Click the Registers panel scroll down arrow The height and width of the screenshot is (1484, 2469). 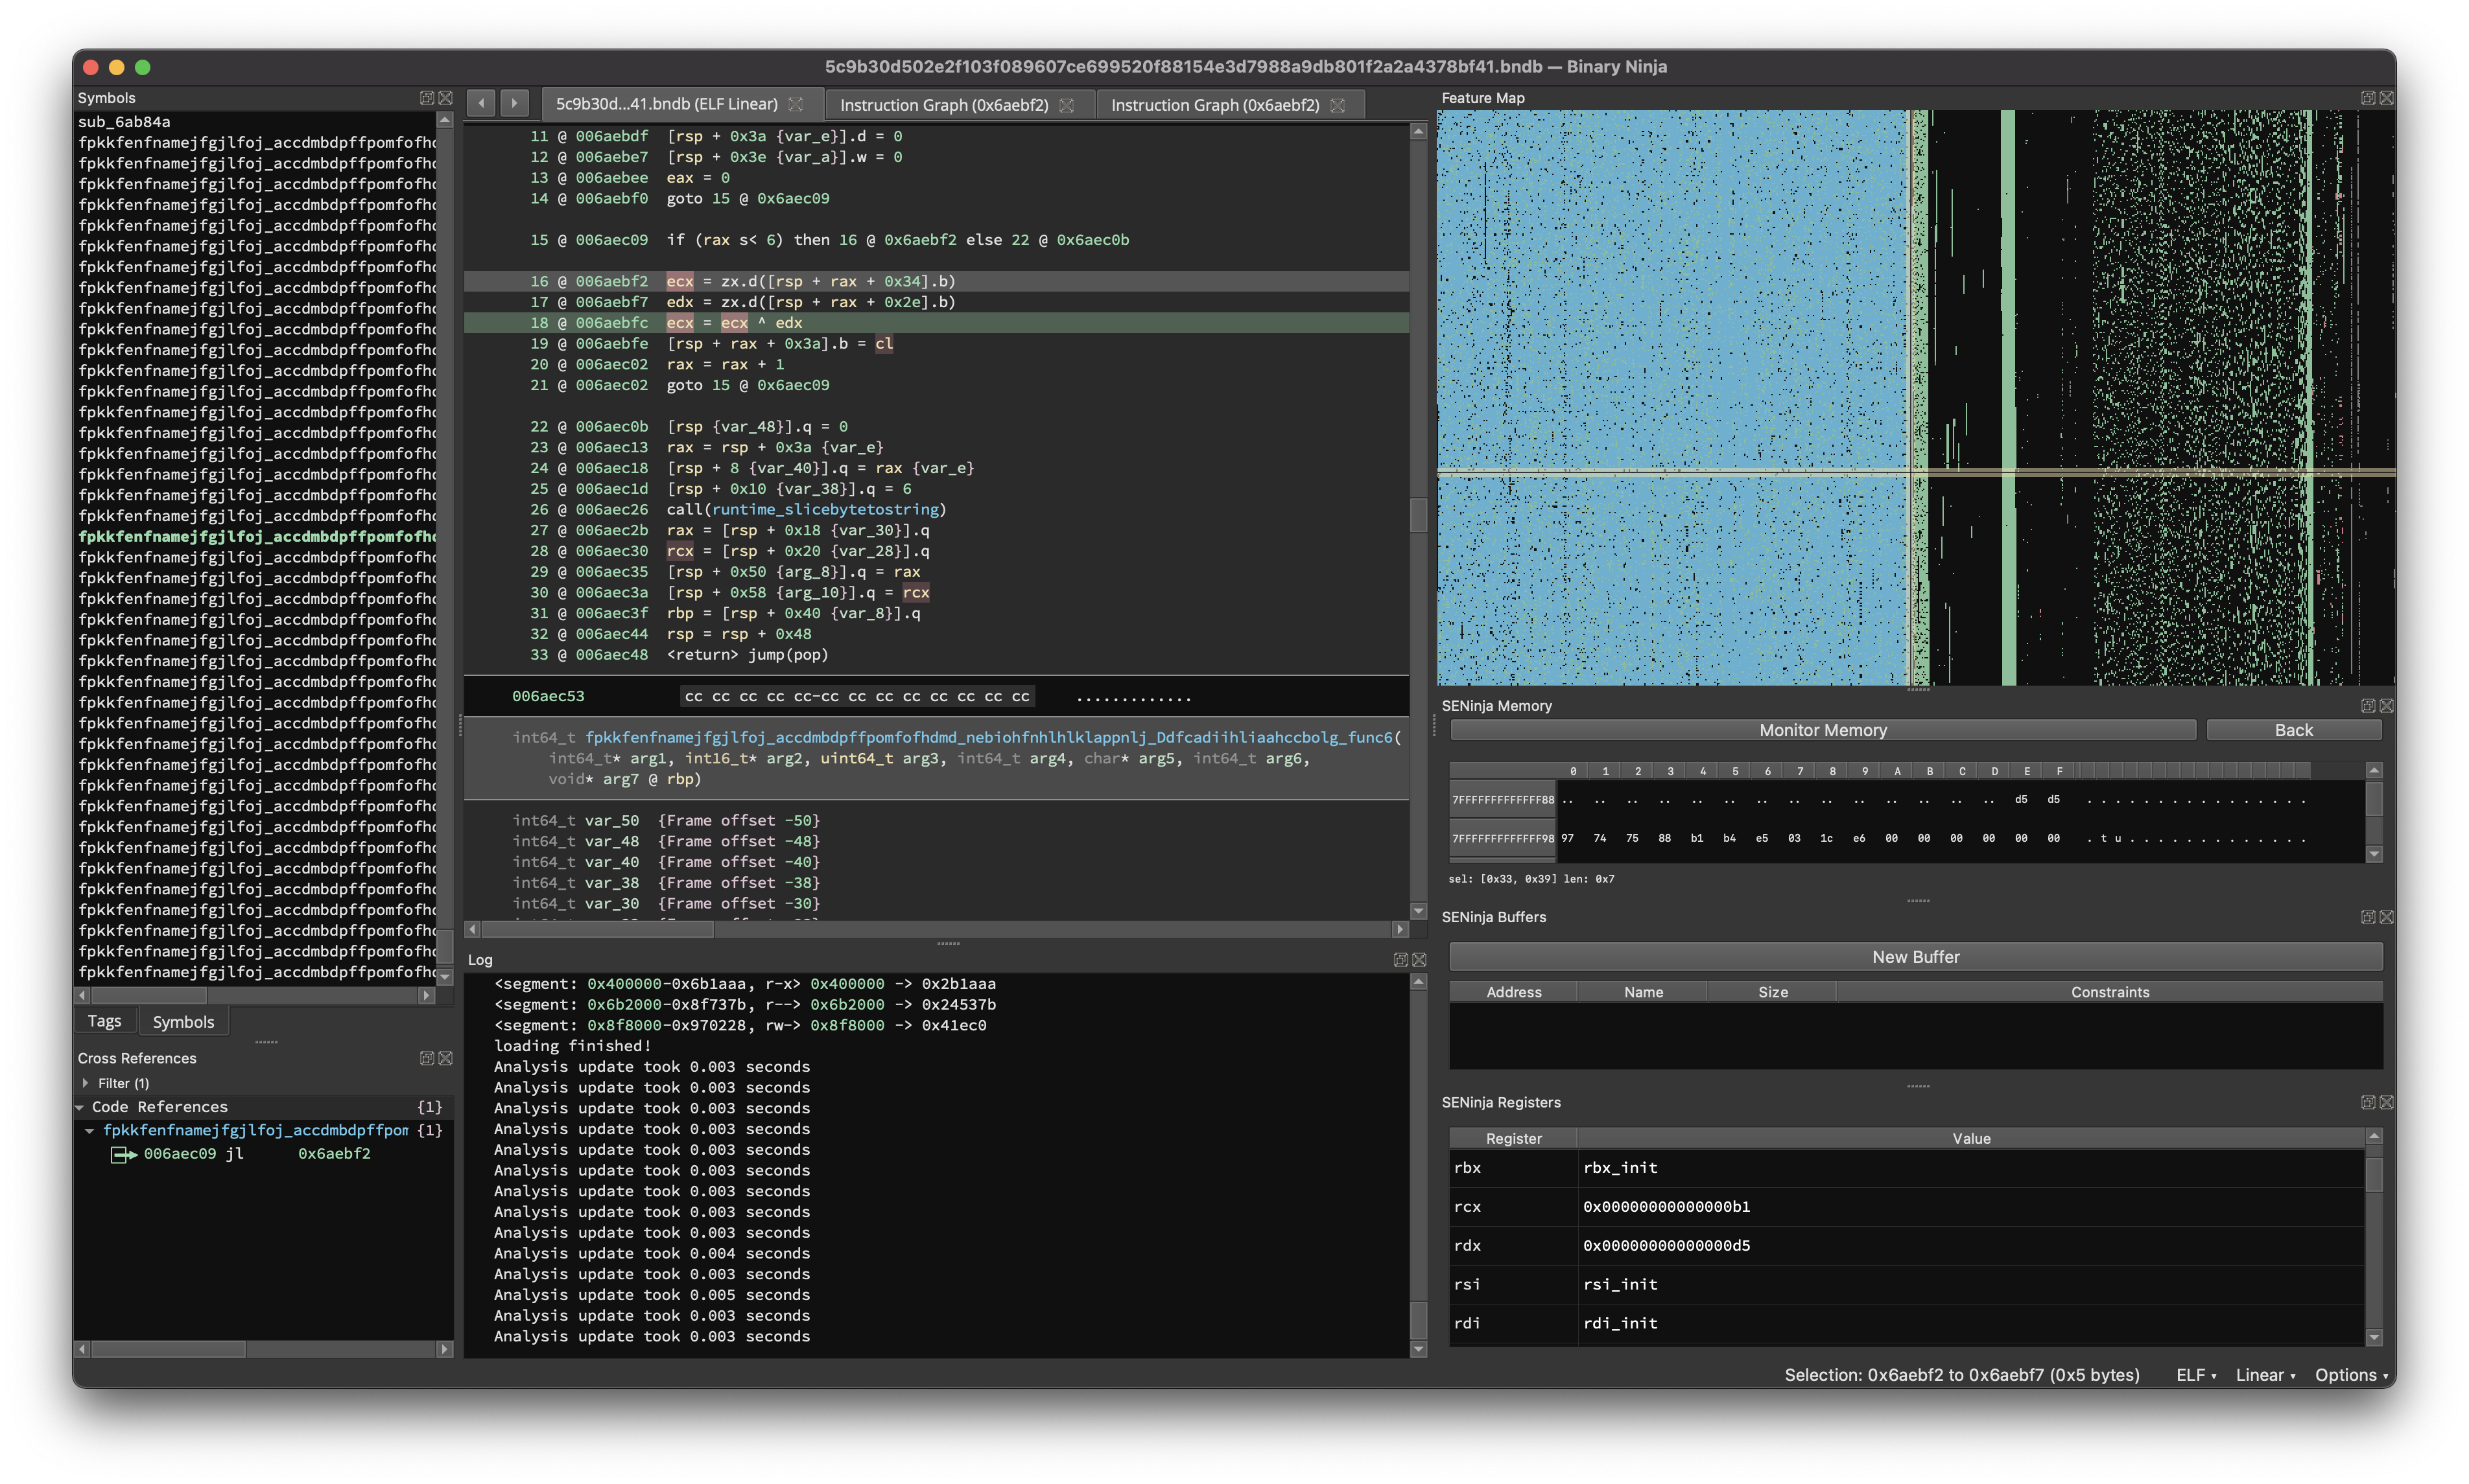(x=2373, y=1338)
